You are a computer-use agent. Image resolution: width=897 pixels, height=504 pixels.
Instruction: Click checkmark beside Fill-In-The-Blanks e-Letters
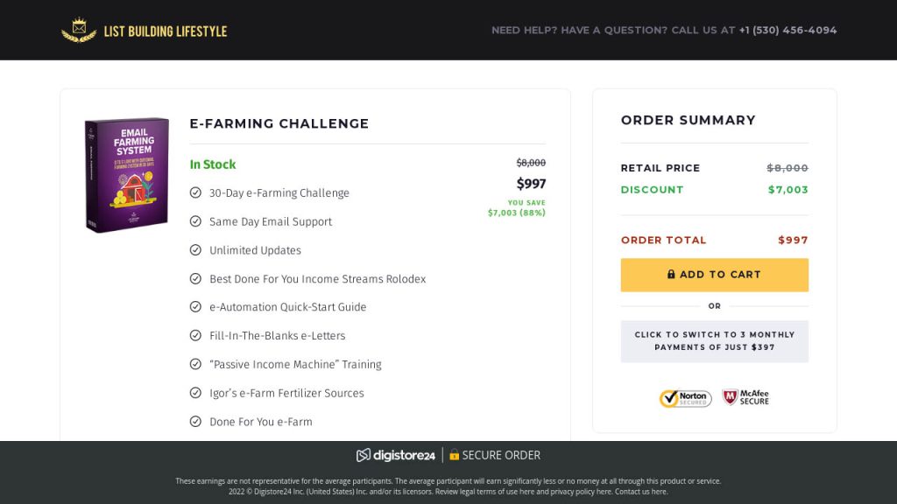[195, 336]
